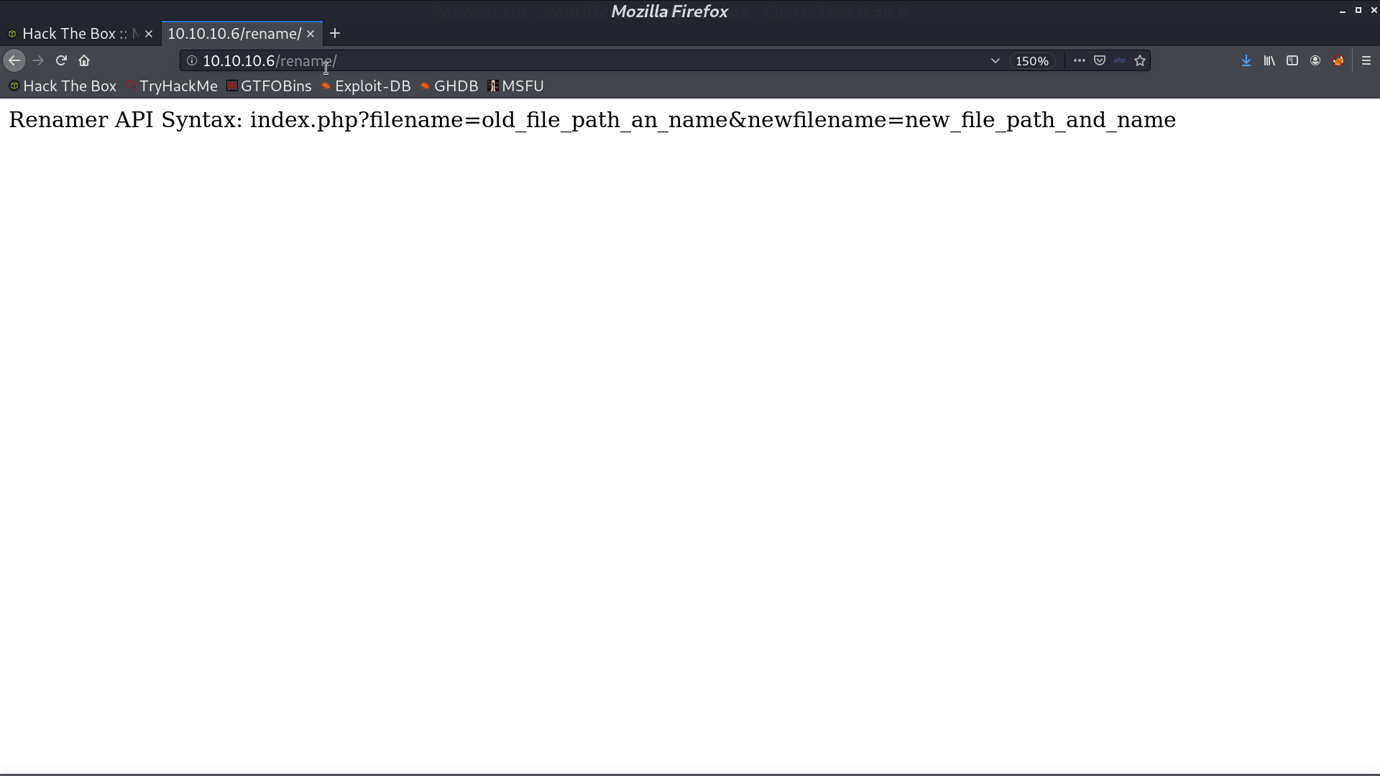Screen dimensions: 1380x776
Task: Open the TryHackMe bookmark
Action: point(171,86)
